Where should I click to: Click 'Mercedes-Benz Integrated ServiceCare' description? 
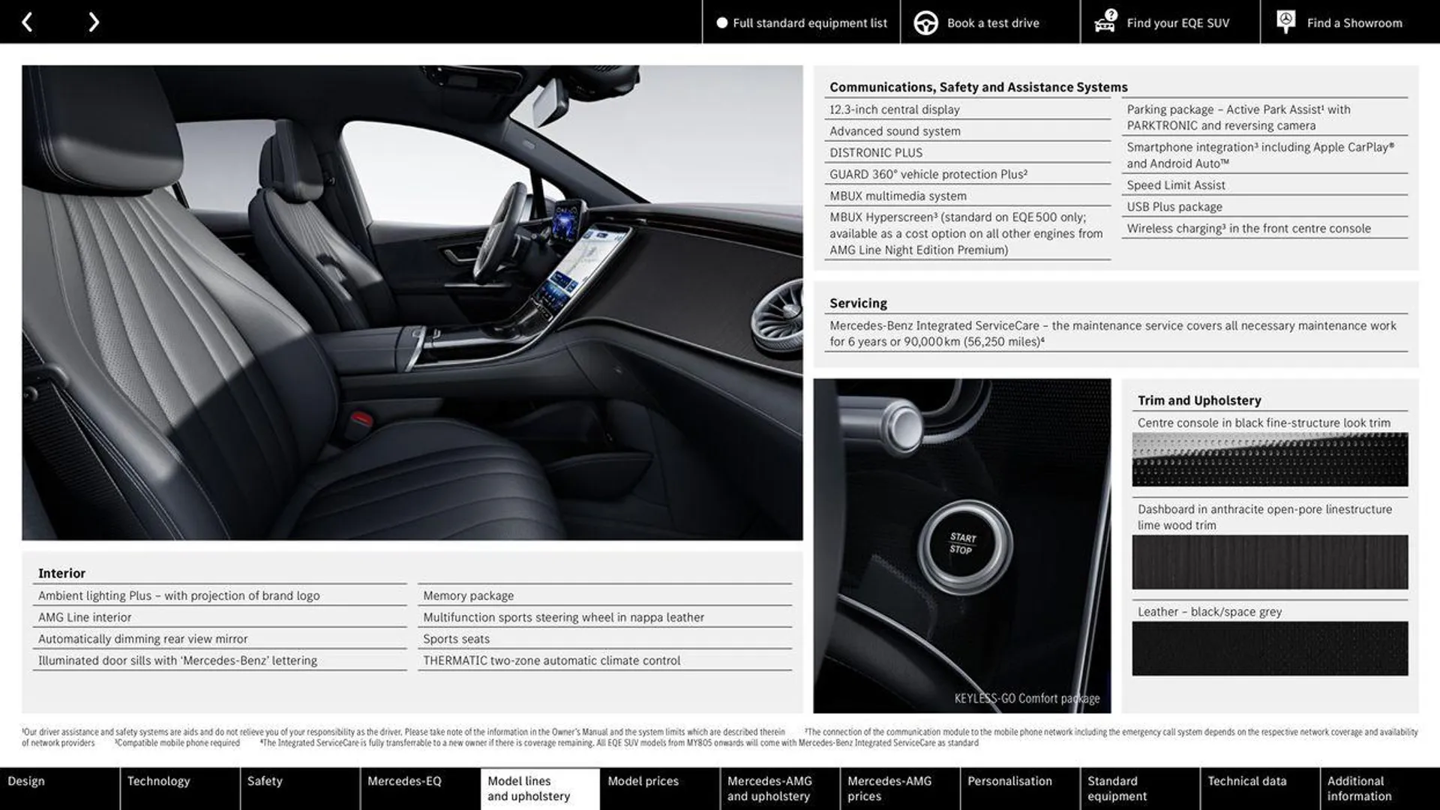pos(1116,334)
